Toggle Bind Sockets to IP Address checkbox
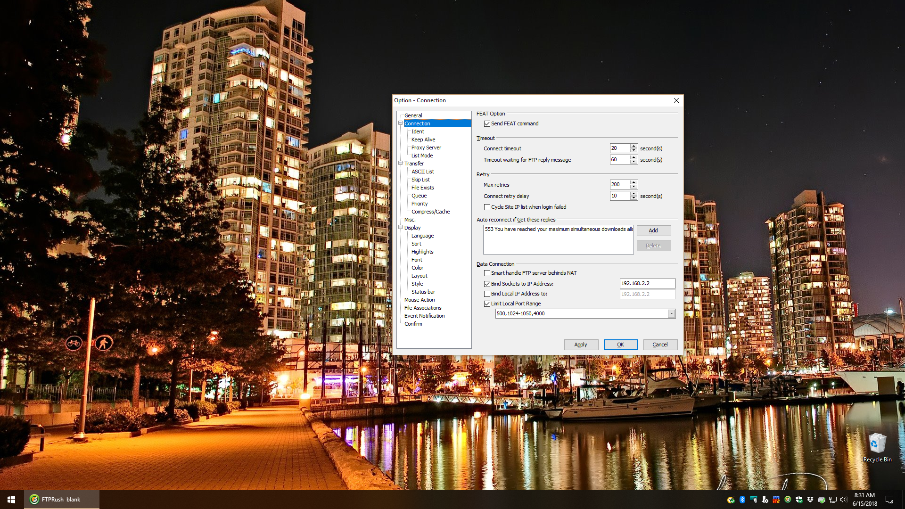Viewport: 905px width, 509px height. (487, 284)
